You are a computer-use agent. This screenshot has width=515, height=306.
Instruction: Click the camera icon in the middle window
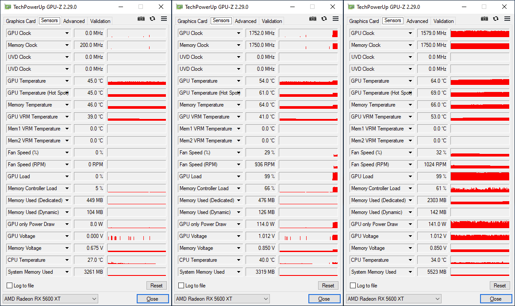pos(313,19)
